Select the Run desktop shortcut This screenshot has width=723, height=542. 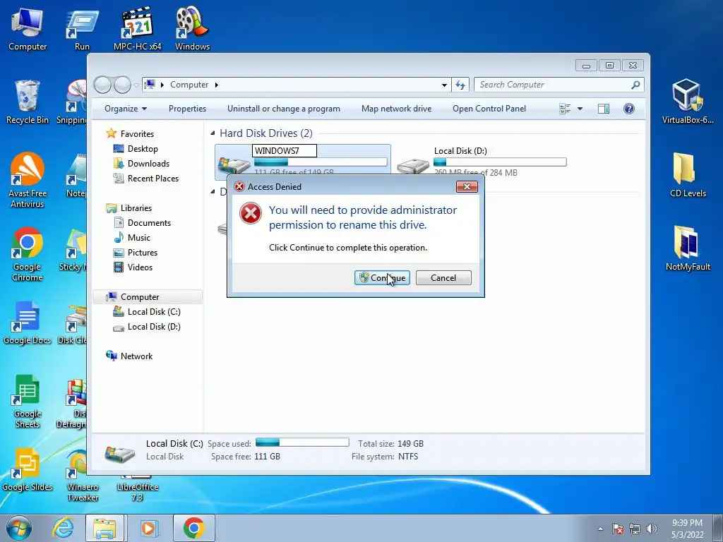(82, 28)
